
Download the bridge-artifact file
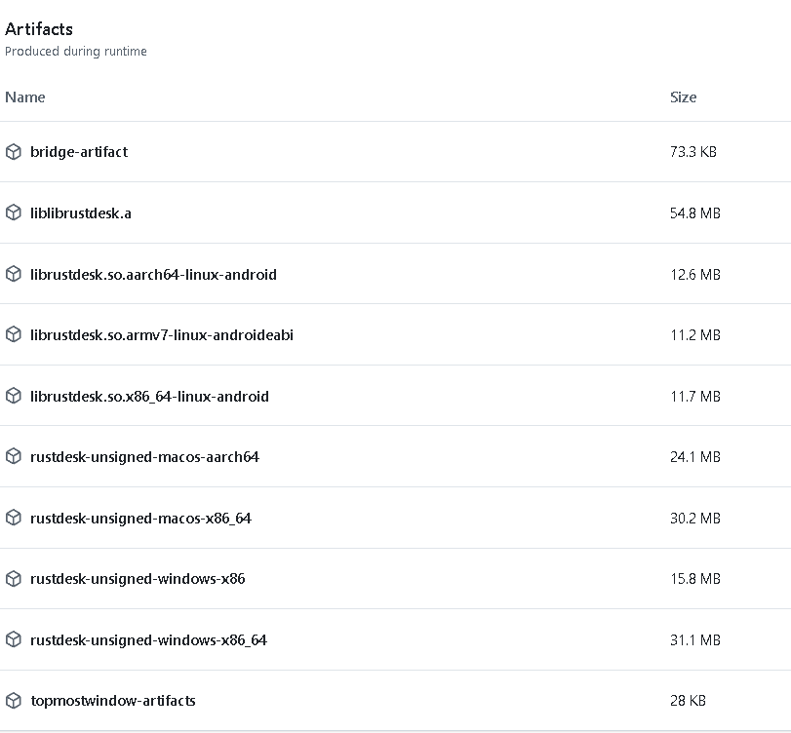point(79,152)
